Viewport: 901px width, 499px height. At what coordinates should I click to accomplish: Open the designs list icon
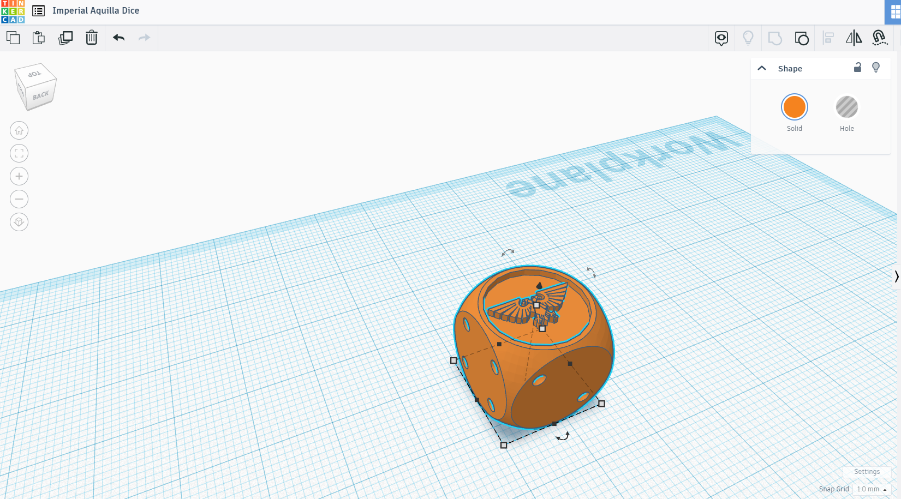click(x=38, y=11)
